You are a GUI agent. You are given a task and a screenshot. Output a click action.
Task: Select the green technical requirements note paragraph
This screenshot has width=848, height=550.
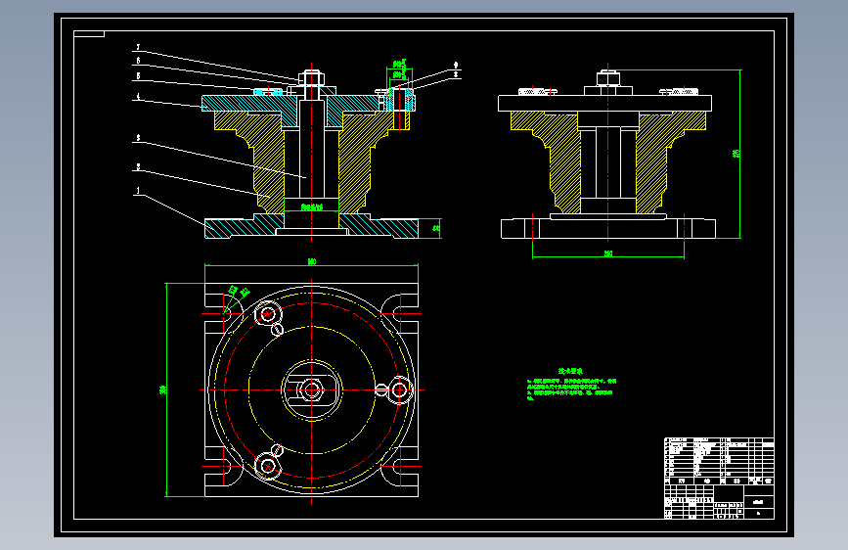pos(571,390)
